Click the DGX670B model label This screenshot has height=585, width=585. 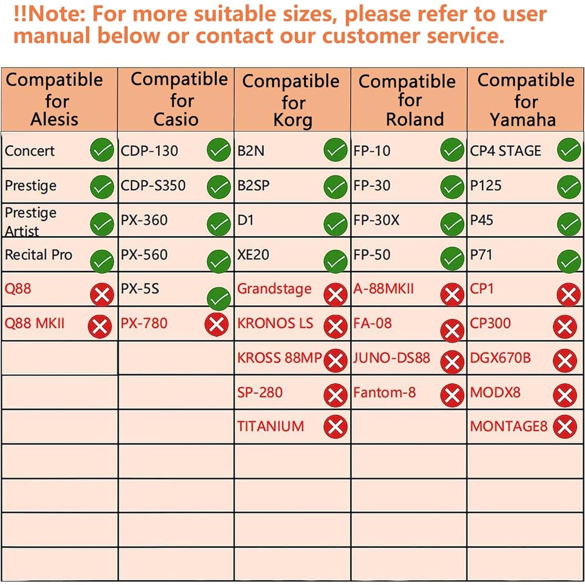pyautogui.click(x=500, y=358)
